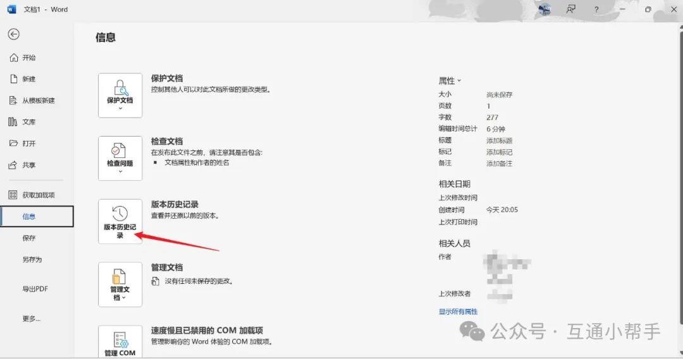The image size is (683, 359).
Task: Click the template icon beside 从模板新建
Action: click(13, 100)
